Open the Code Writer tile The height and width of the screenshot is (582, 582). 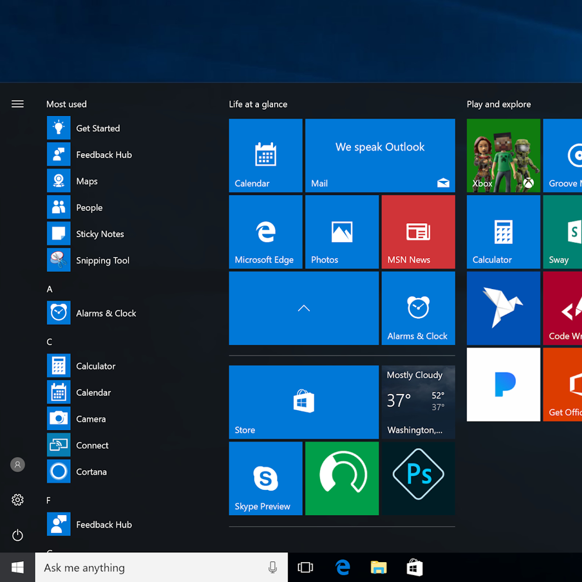[x=563, y=308]
